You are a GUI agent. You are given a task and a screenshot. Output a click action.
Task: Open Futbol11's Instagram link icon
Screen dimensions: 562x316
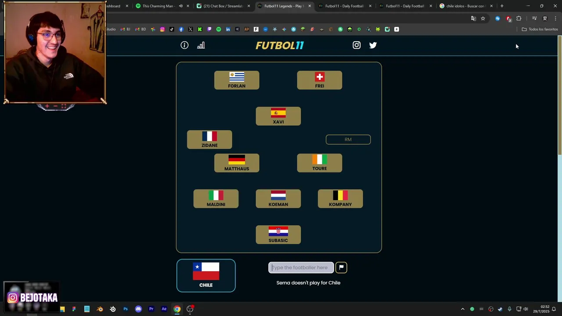point(357,45)
